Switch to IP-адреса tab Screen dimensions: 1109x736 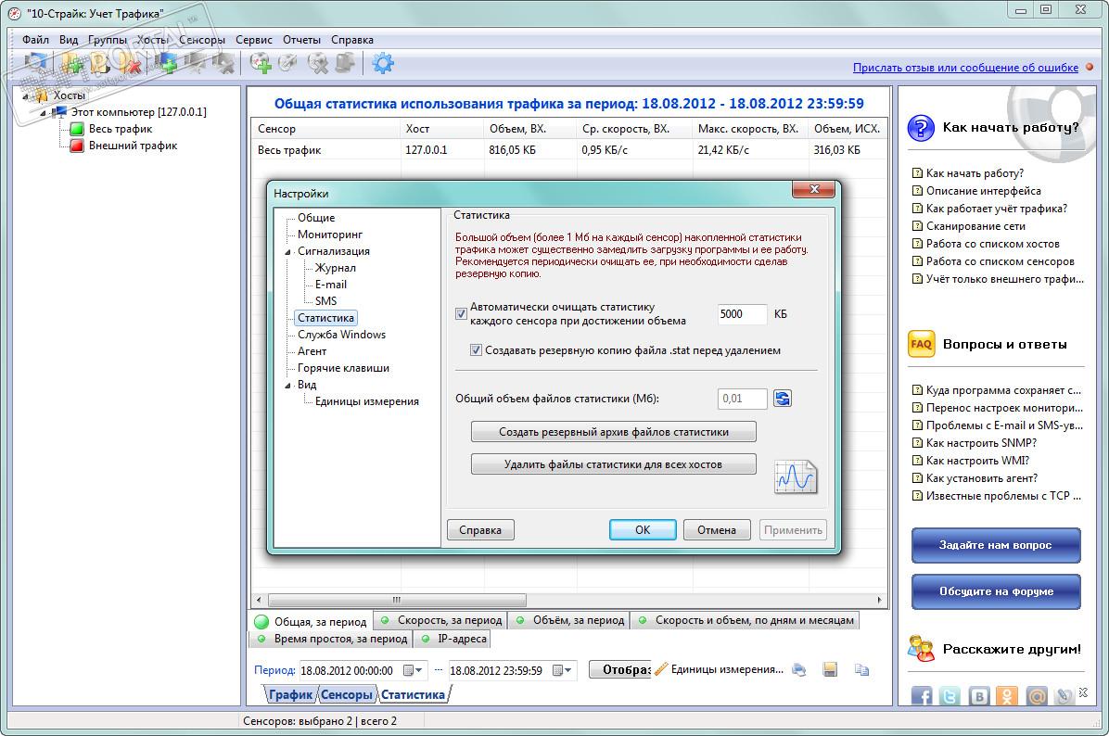(x=453, y=639)
